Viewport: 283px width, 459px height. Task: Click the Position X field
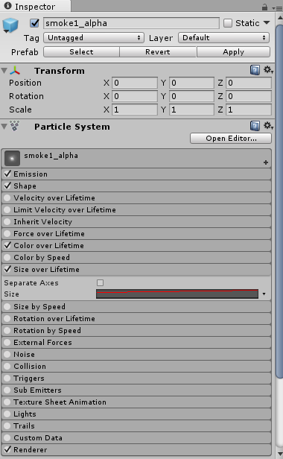[x=135, y=83]
